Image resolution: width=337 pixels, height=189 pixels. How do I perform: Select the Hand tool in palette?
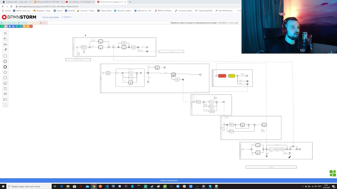pos(5,34)
